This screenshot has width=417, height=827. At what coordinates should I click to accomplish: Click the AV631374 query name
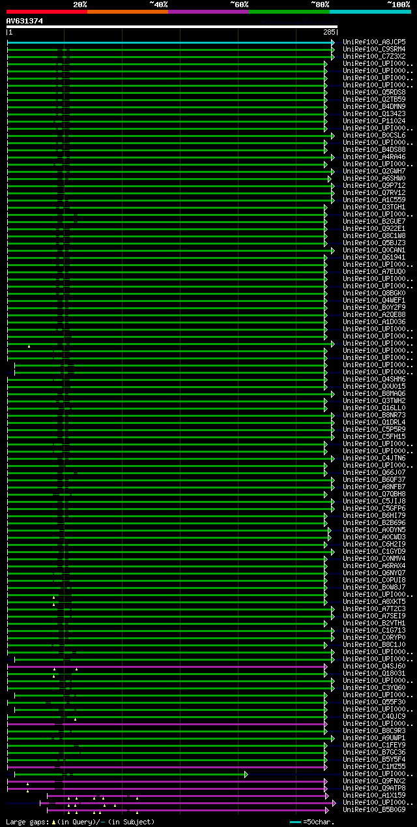(x=25, y=21)
